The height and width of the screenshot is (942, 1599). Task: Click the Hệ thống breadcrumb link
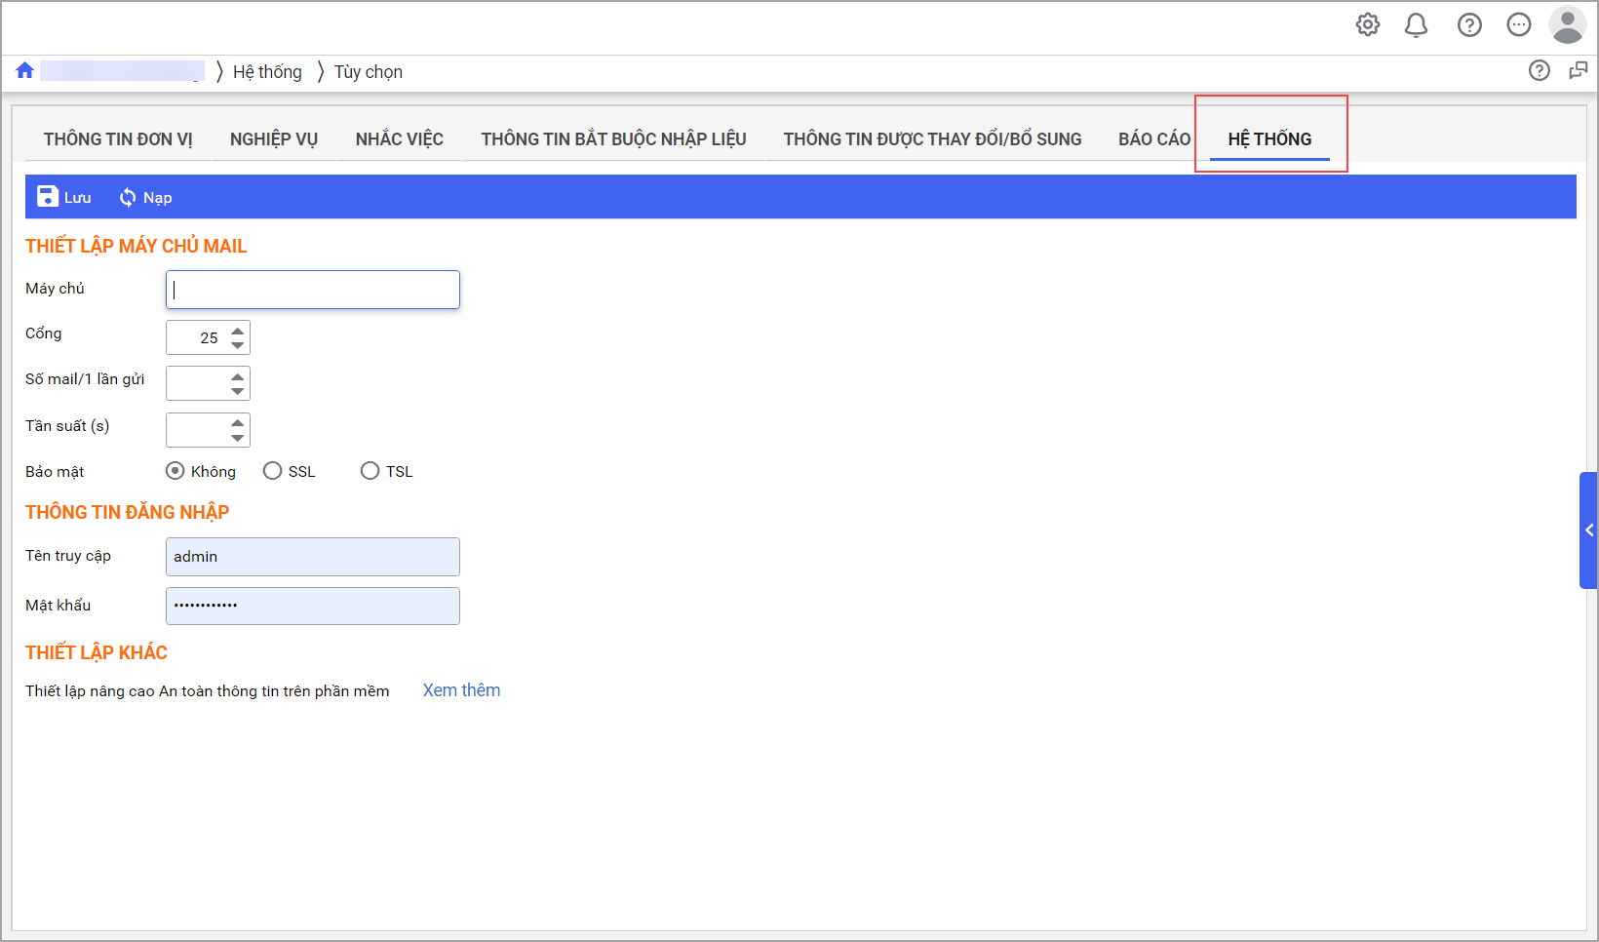pos(267,72)
